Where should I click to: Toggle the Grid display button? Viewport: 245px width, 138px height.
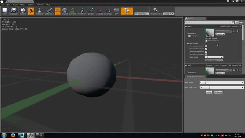coord(58,11)
